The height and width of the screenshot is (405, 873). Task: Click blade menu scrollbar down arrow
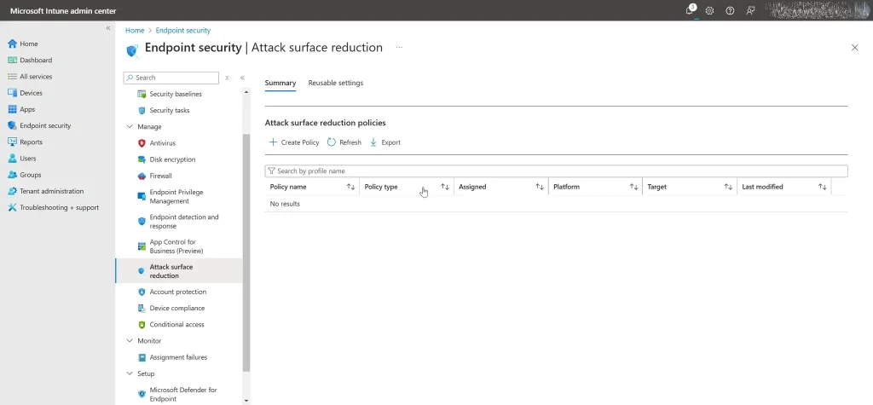pyautogui.click(x=246, y=400)
